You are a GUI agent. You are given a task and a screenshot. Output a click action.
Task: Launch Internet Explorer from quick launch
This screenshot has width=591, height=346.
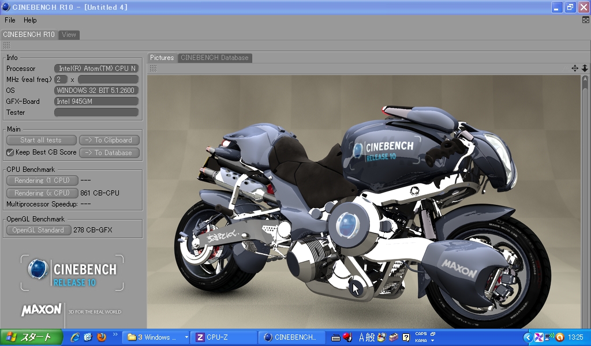pyautogui.click(x=75, y=337)
